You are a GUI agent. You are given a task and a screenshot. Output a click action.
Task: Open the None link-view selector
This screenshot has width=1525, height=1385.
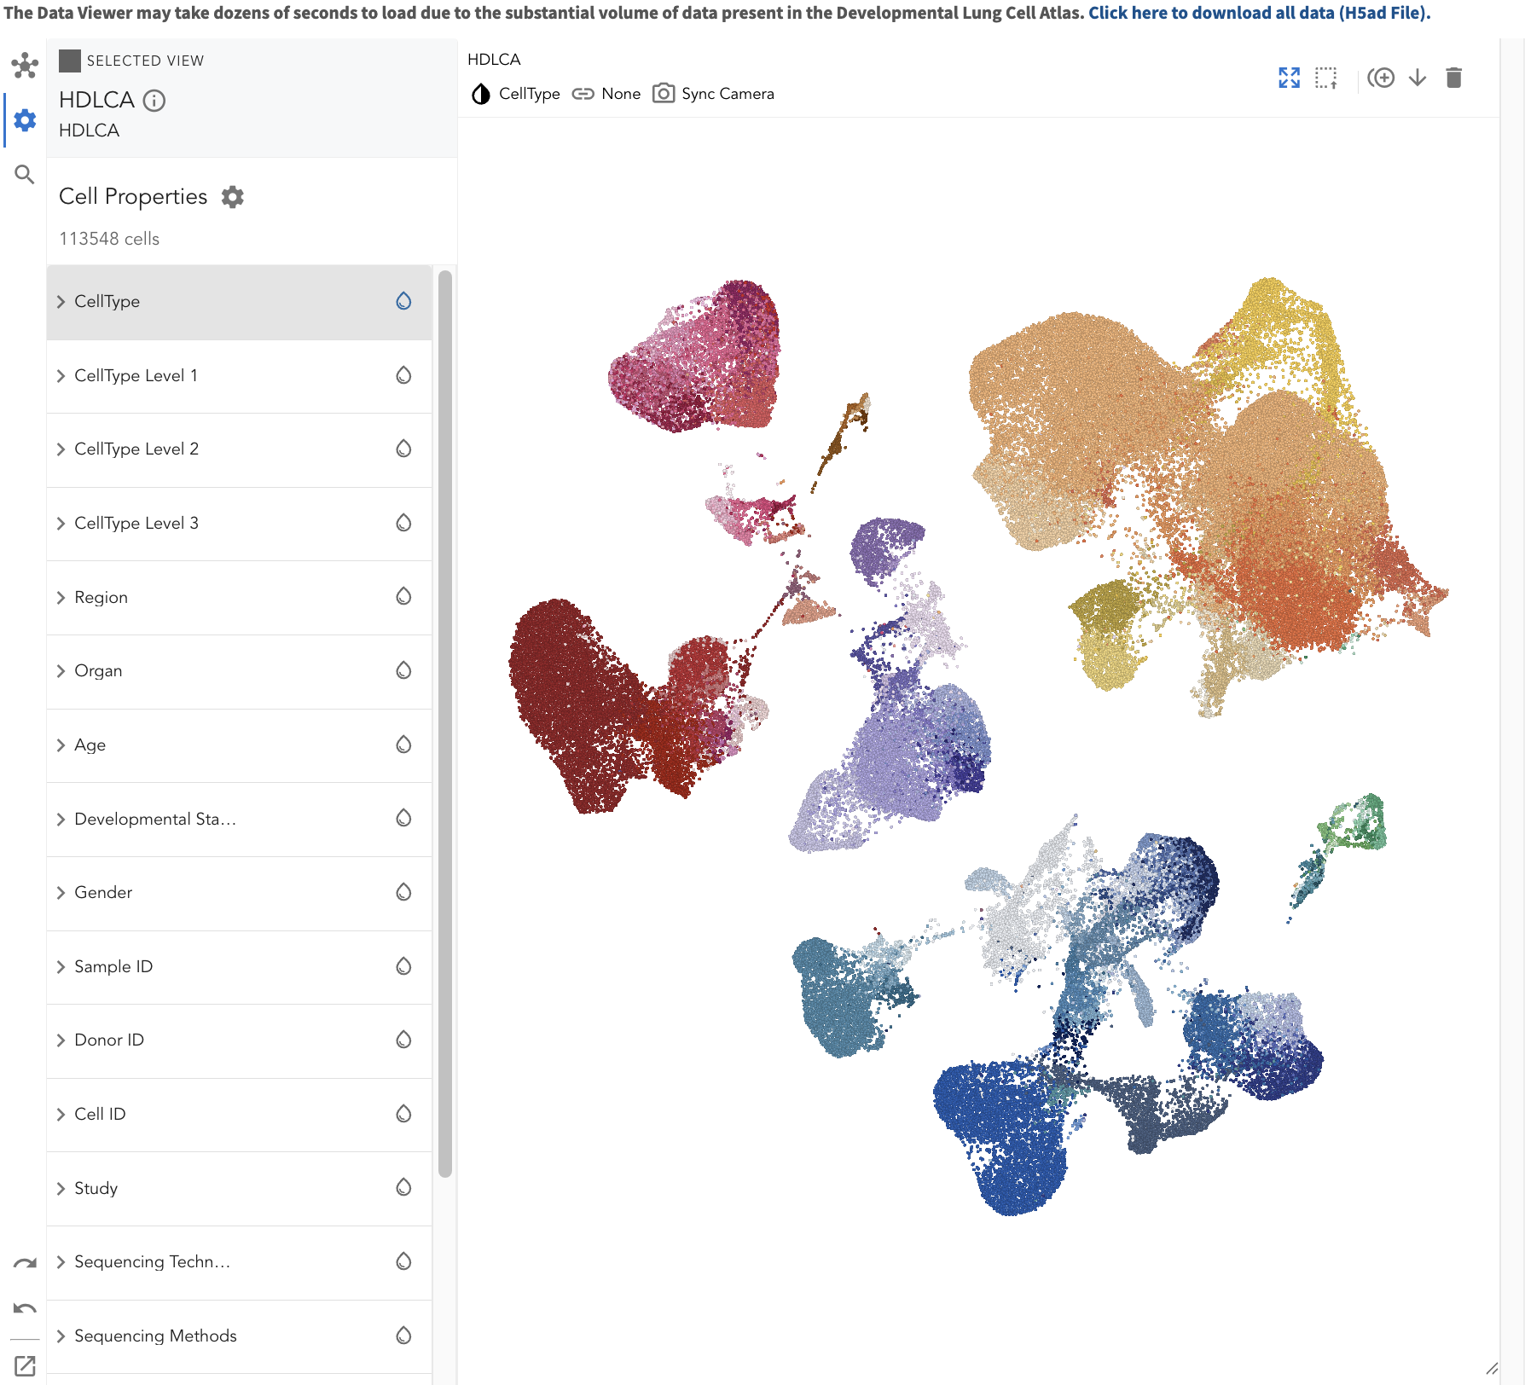point(606,94)
